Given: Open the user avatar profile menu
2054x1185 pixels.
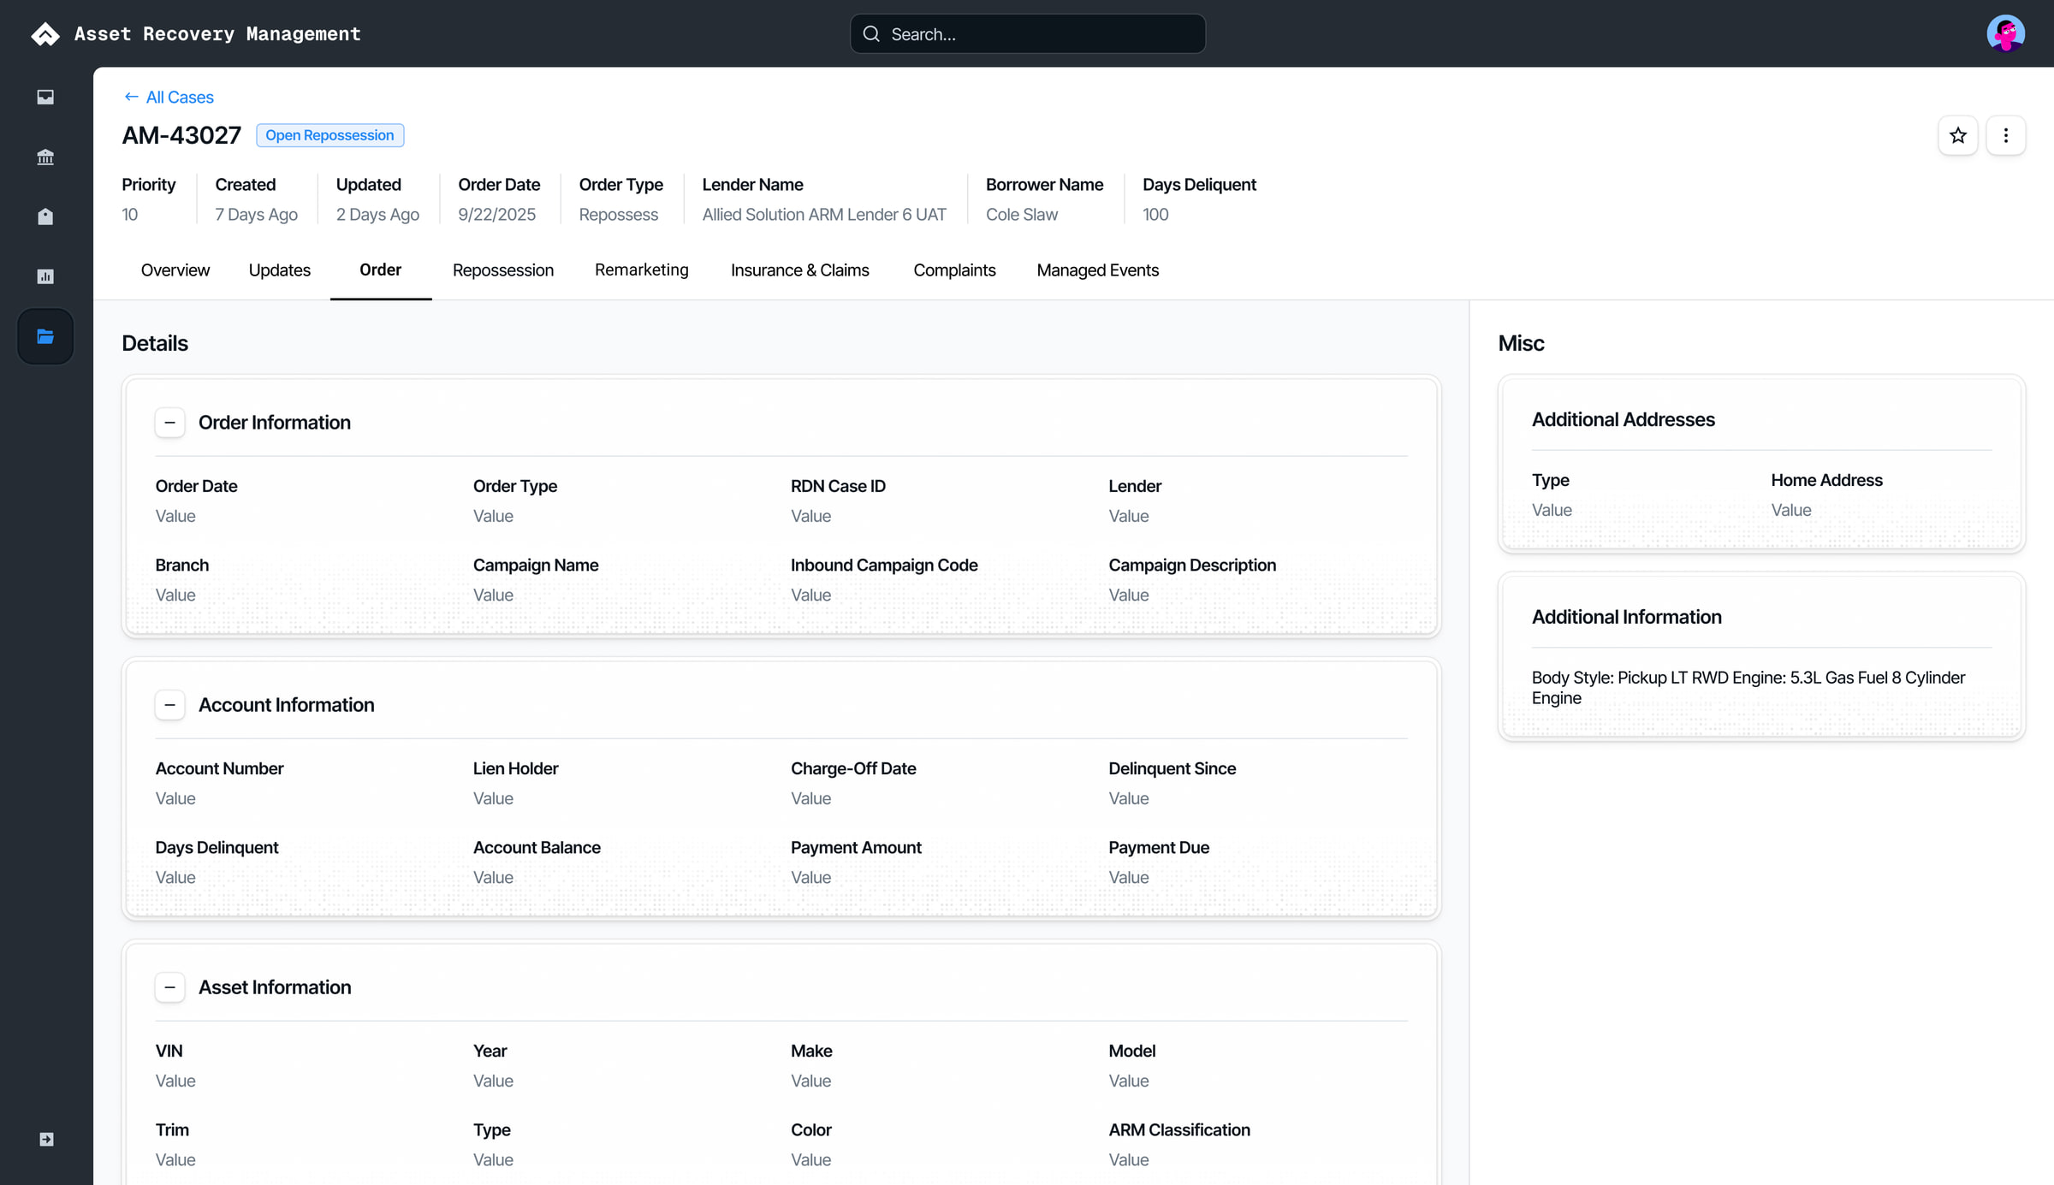Looking at the screenshot, I should [2005, 33].
